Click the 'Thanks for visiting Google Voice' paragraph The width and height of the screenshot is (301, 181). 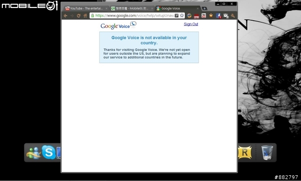147,53
